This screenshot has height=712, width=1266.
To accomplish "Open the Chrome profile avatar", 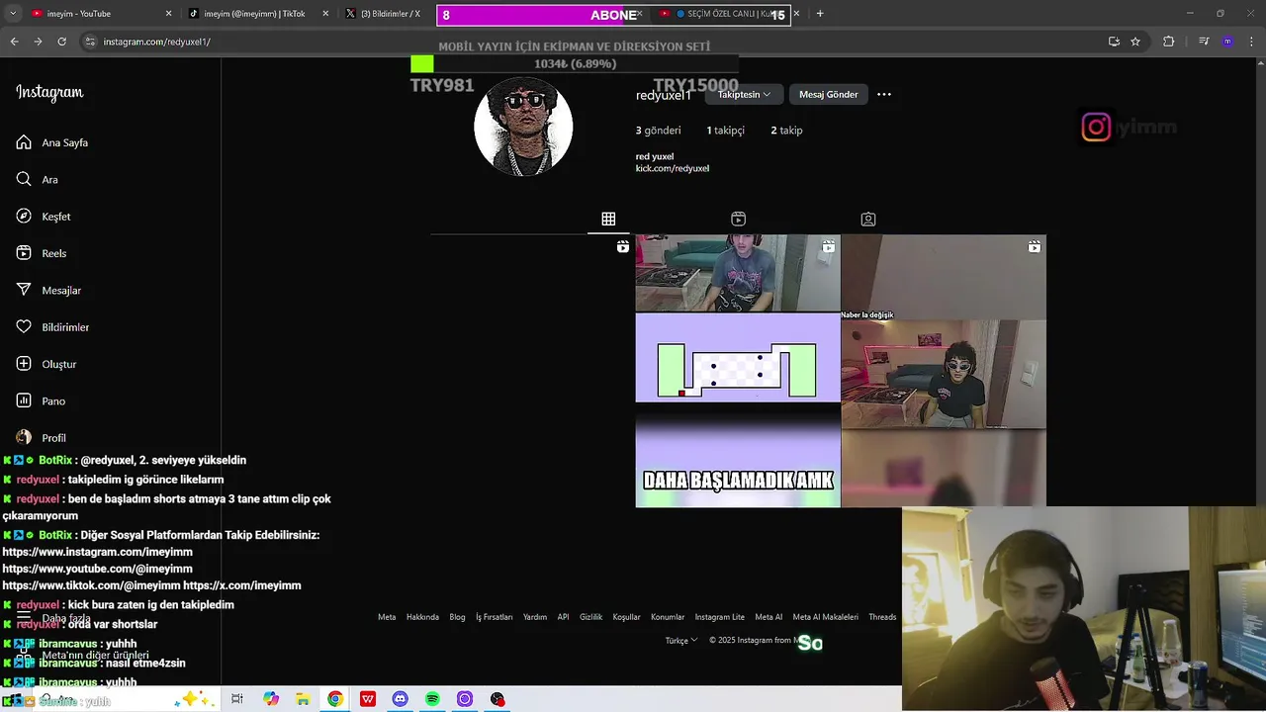I will pos(1227,42).
